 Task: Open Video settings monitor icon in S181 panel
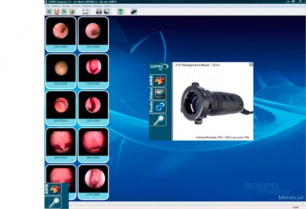click(x=158, y=94)
